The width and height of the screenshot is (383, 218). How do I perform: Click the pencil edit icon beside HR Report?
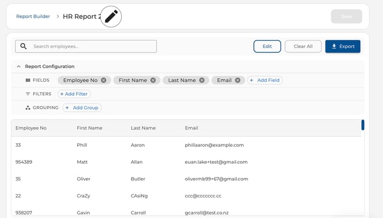coord(111,17)
